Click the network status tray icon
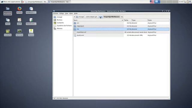 [185, 2]
